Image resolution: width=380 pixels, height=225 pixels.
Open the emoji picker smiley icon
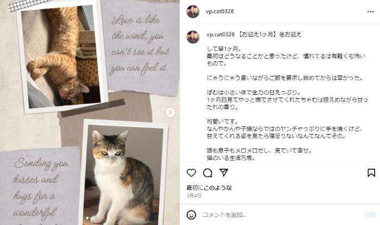[191, 215]
